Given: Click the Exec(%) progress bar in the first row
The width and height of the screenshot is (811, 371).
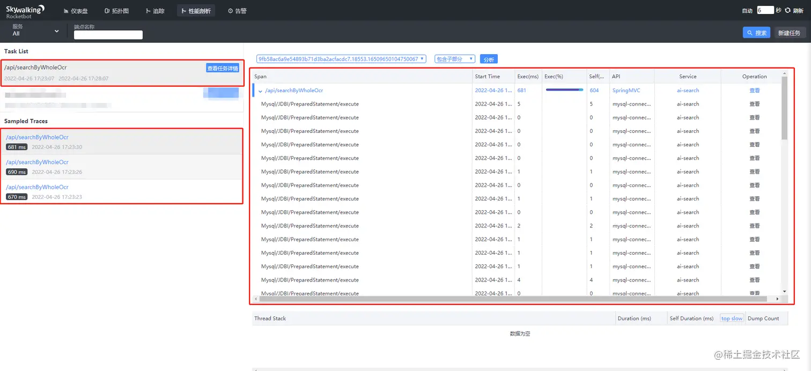Looking at the screenshot, I should [x=564, y=90].
